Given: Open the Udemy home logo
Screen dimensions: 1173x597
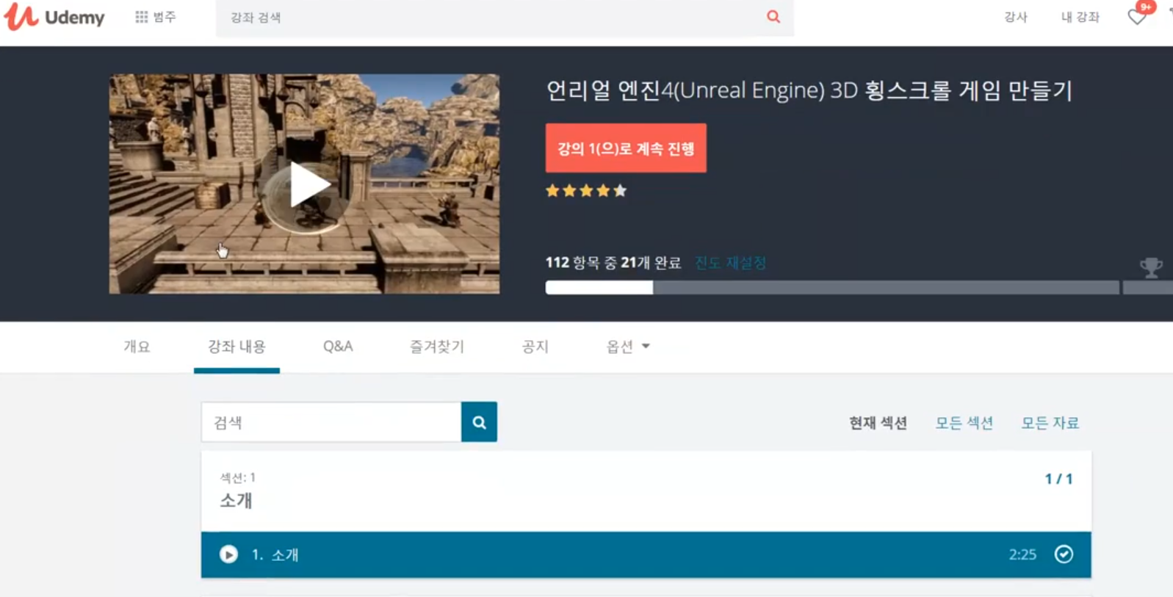Looking at the screenshot, I should point(54,17).
